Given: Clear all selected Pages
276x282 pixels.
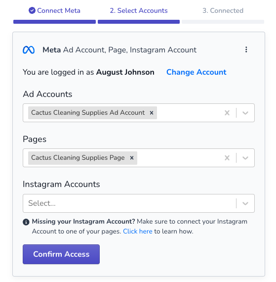Looking at the screenshot, I should (227, 158).
